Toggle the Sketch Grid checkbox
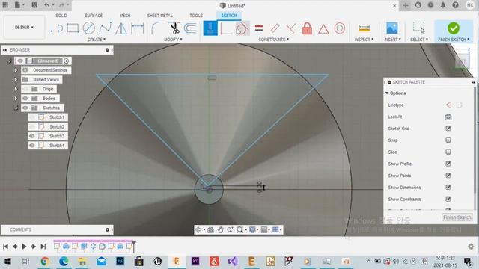Image resolution: width=479 pixels, height=269 pixels. [448, 129]
